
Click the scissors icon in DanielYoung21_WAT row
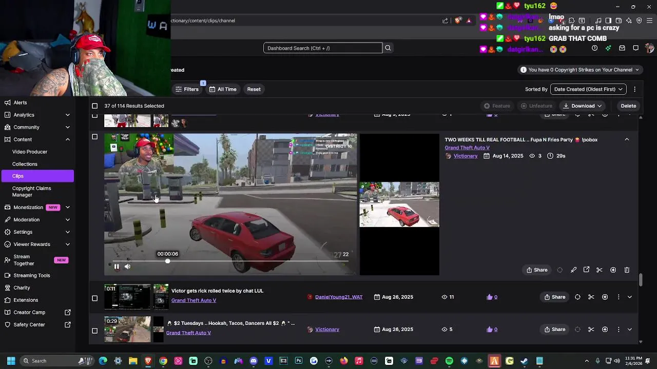[x=591, y=297]
